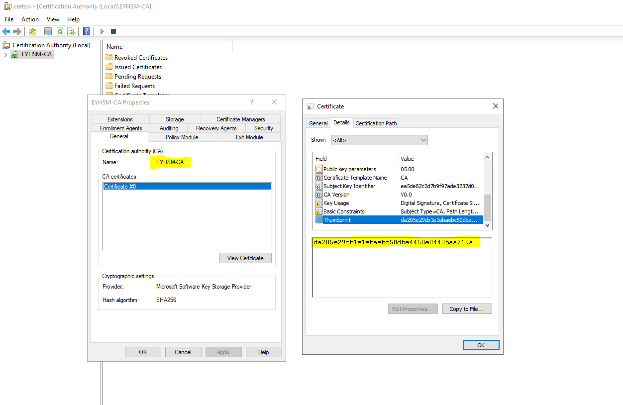623x405 pixels.
Task: Open the View menu
Action: (53, 19)
